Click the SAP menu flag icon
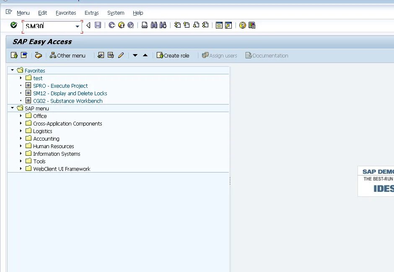The width and height of the screenshot is (394, 272). point(24,55)
